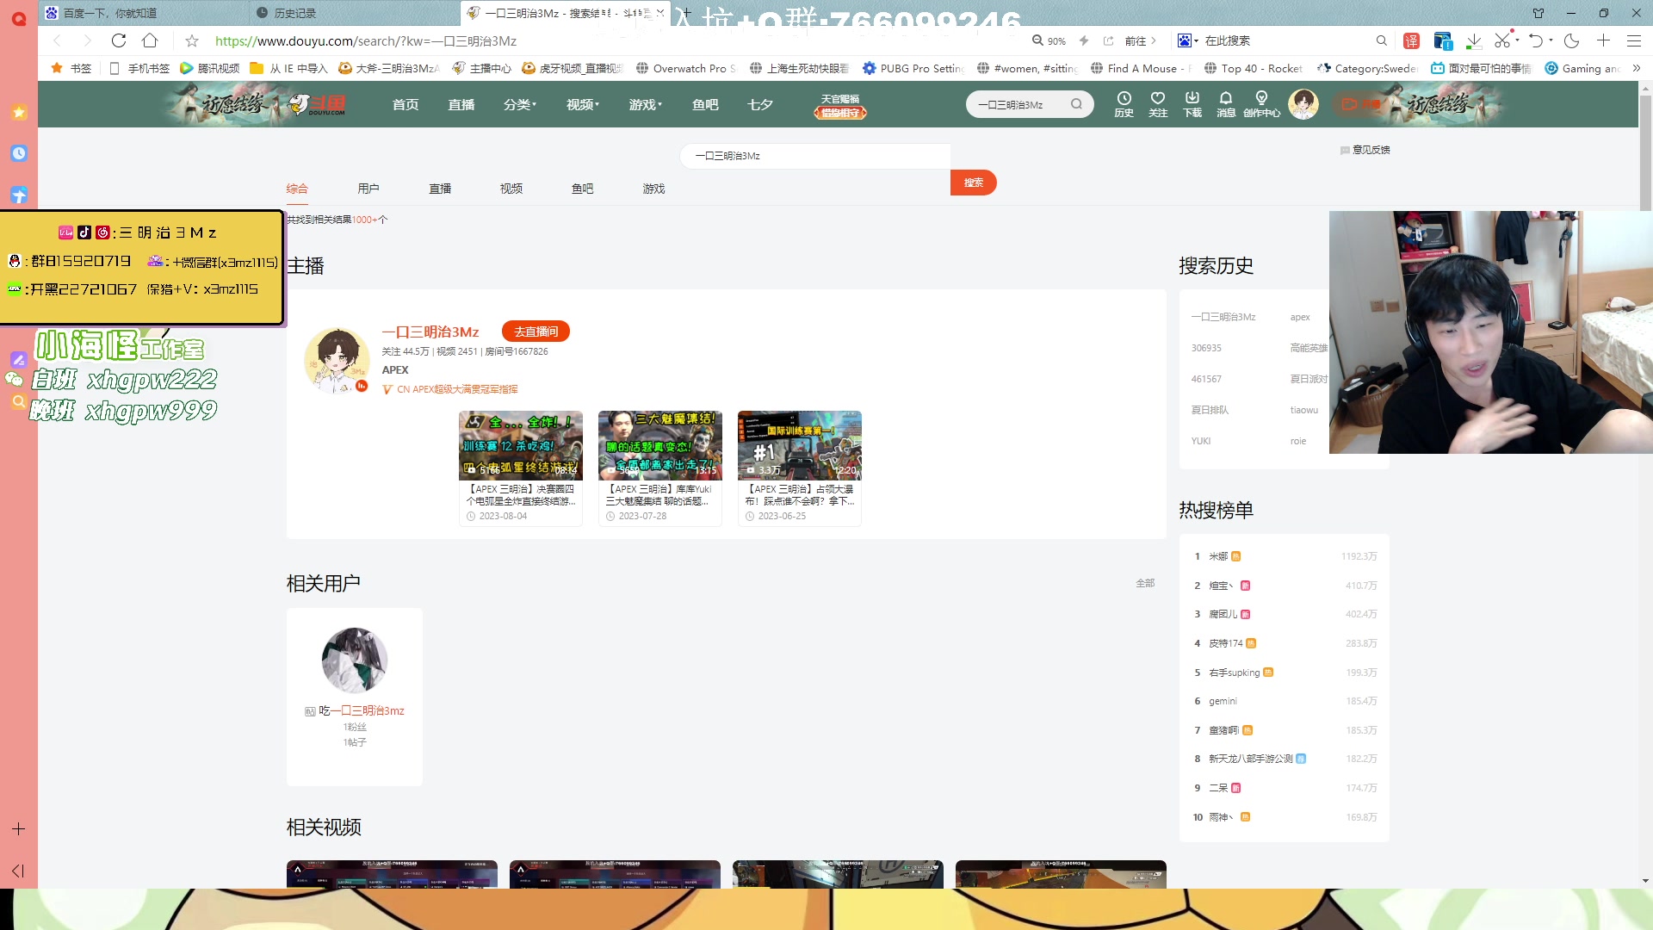This screenshot has width=1653, height=930.
Task: Reload the page with the refresh icon
Action: 119,40
